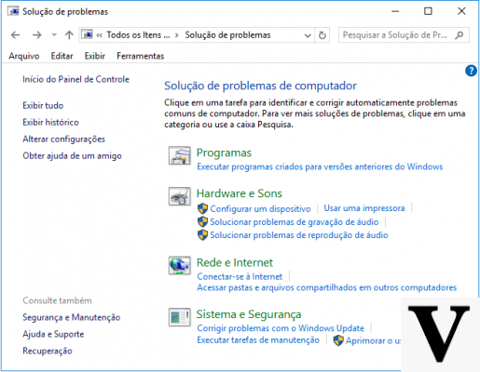This screenshot has height=372, width=480.
Task: Open the Exibir menu
Action: tap(95, 56)
